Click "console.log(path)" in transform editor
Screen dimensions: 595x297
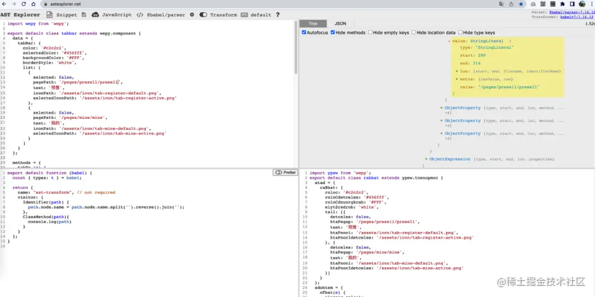(50, 222)
